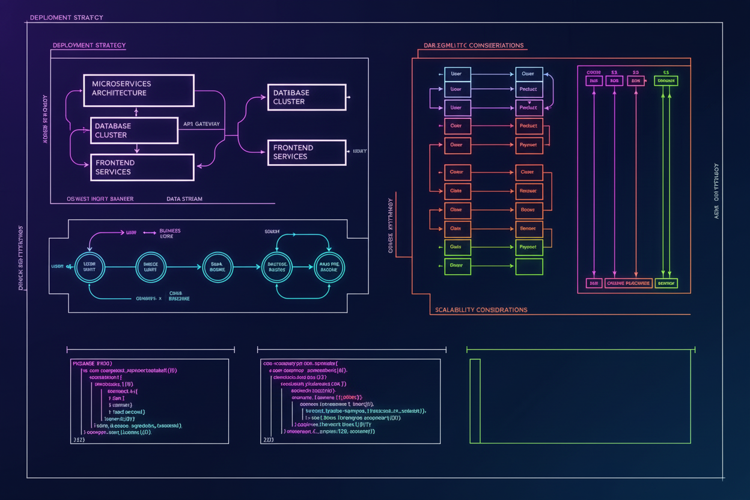Click the Microservices Architecture box

point(138,90)
